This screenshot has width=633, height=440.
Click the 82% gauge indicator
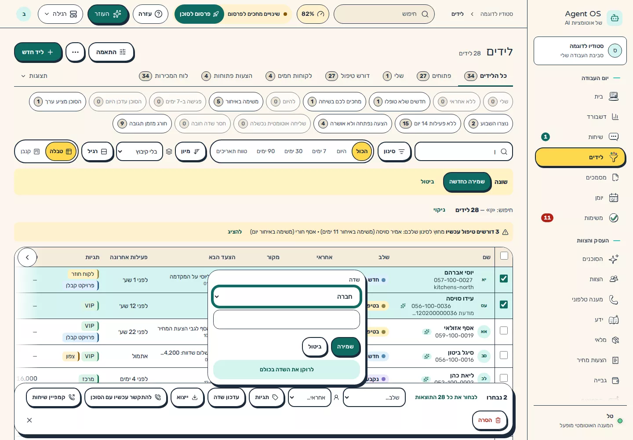[x=313, y=14]
